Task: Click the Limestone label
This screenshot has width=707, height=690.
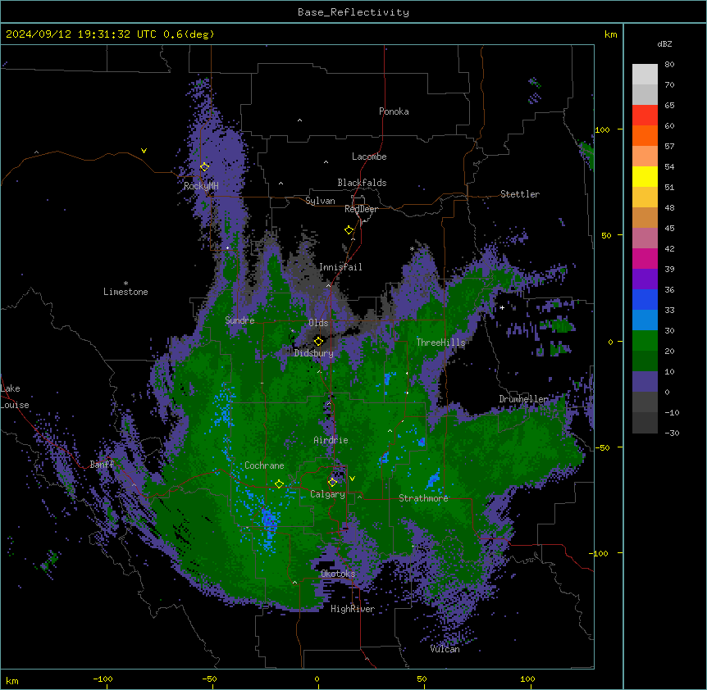Action: [125, 292]
